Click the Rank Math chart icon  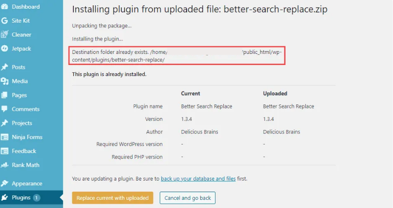tap(4, 165)
